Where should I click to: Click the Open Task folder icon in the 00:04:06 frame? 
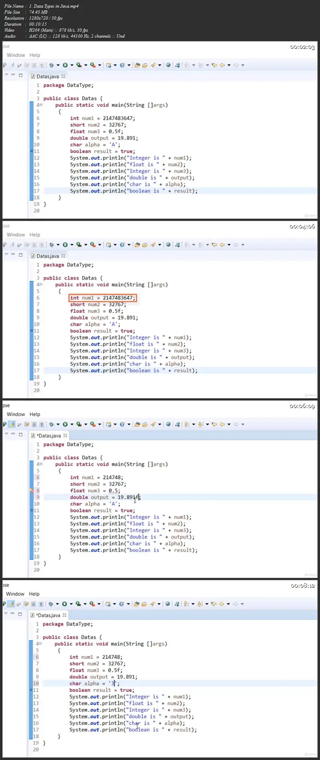pyautogui.click(x=144, y=244)
